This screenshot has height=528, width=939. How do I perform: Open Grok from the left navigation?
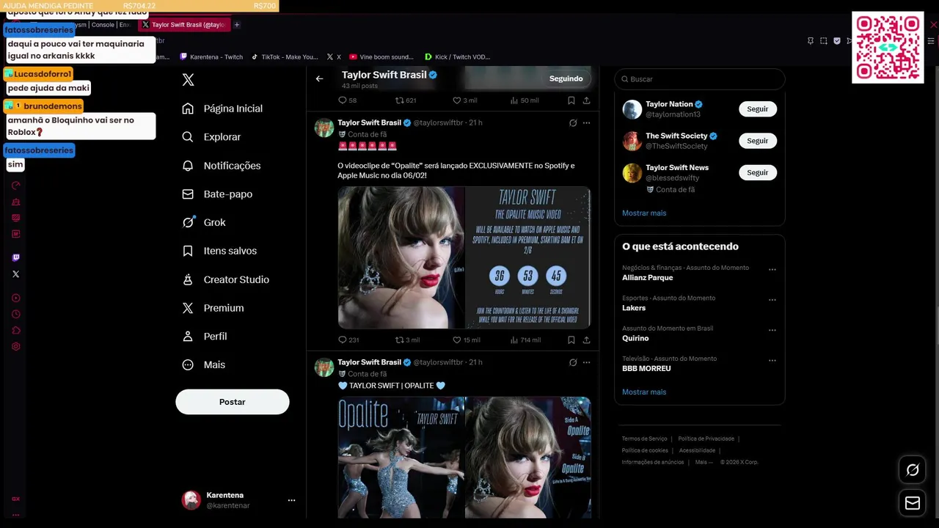click(204, 222)
